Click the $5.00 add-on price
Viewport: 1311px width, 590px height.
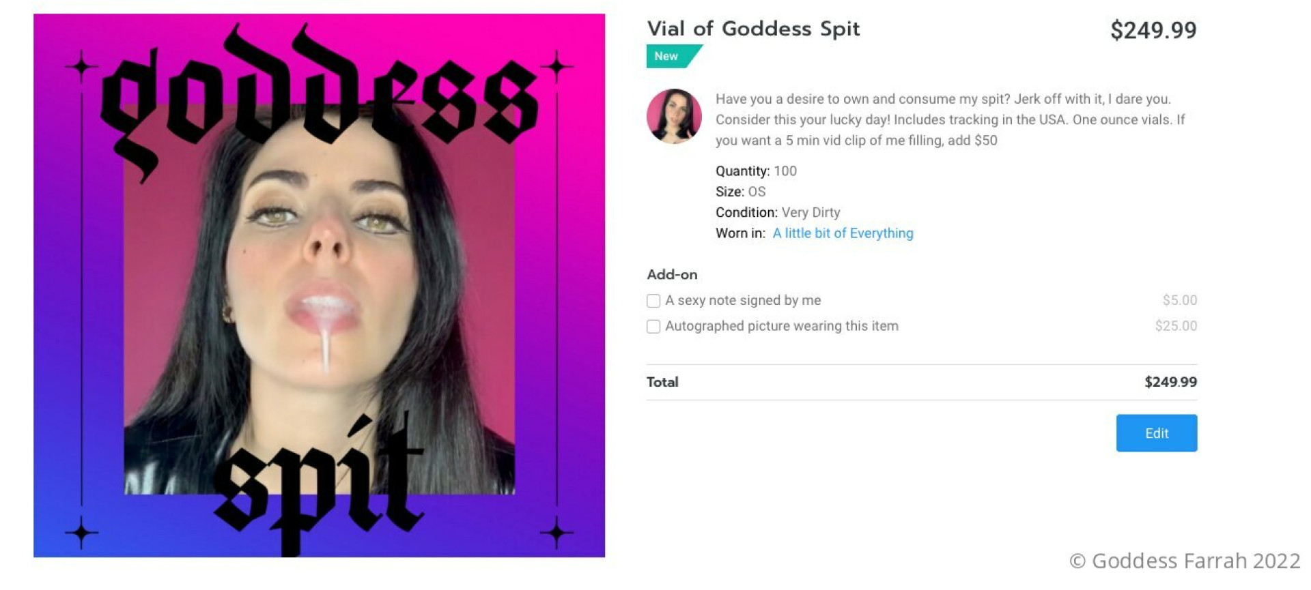[x=1180, y=300]
